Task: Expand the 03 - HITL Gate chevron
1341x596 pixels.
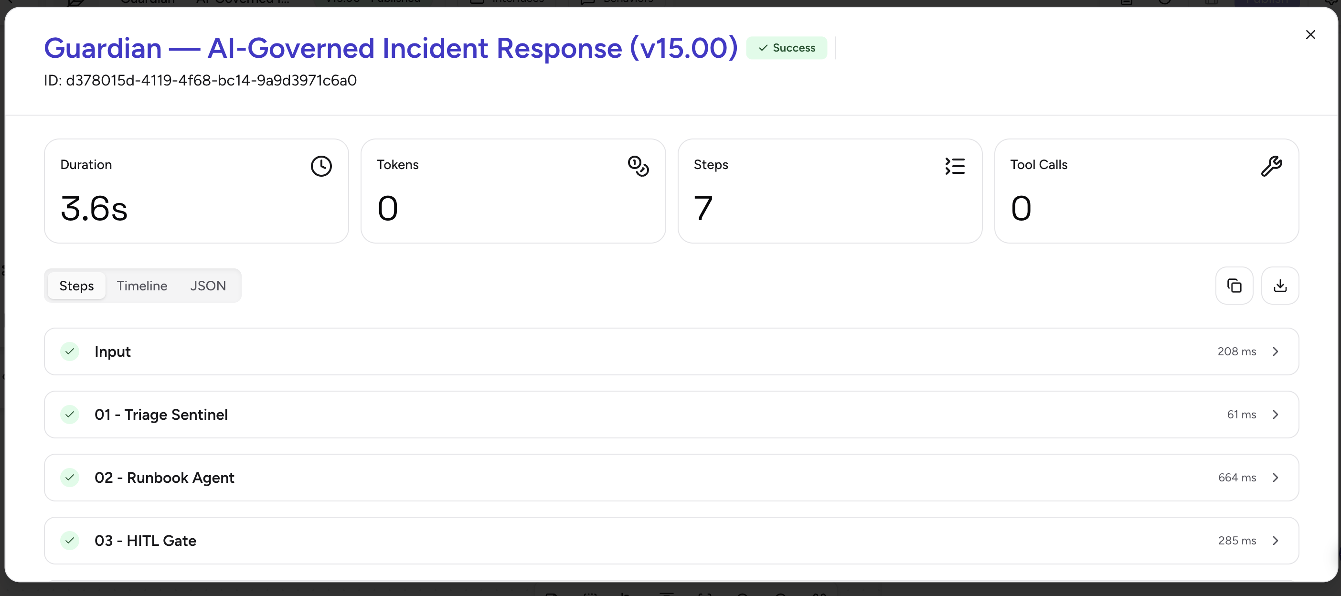Action: click(1276, 540)
